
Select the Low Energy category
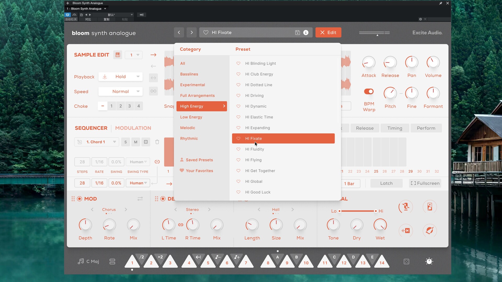click(x=191, y=117)
